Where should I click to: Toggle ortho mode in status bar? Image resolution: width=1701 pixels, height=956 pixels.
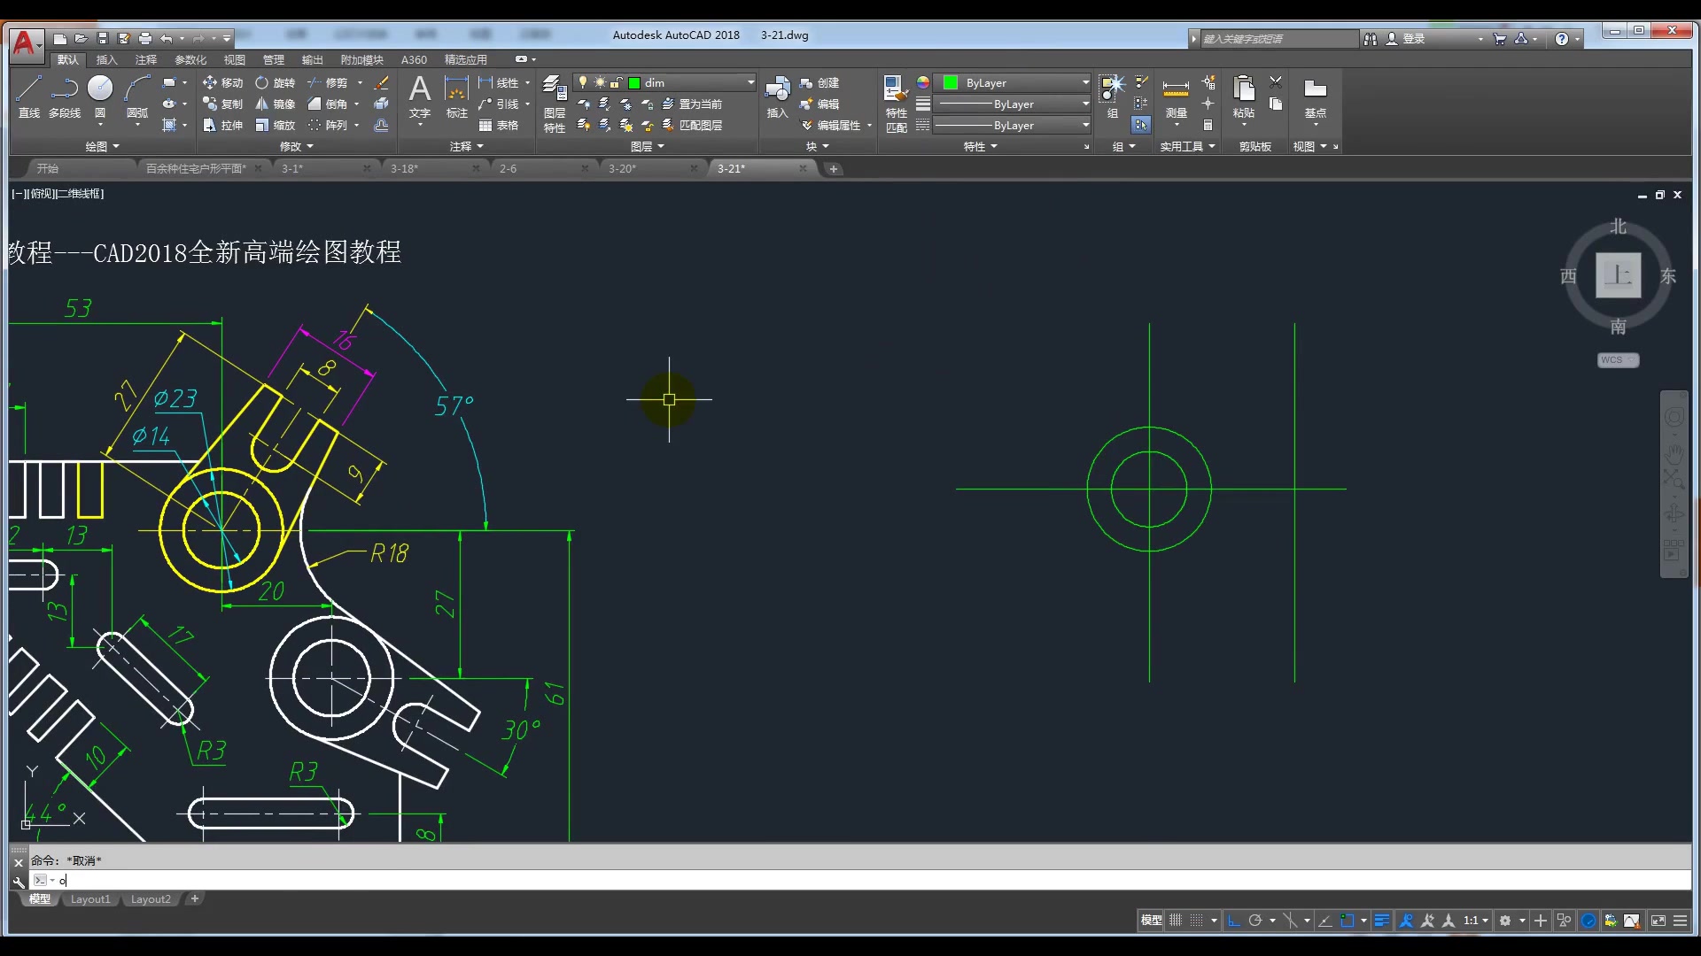click(x=1234, y=921)
